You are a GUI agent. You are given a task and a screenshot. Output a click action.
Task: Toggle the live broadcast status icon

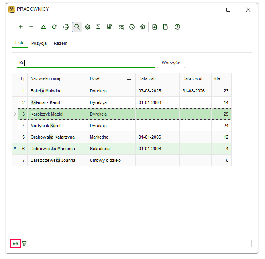click(15, 244)
